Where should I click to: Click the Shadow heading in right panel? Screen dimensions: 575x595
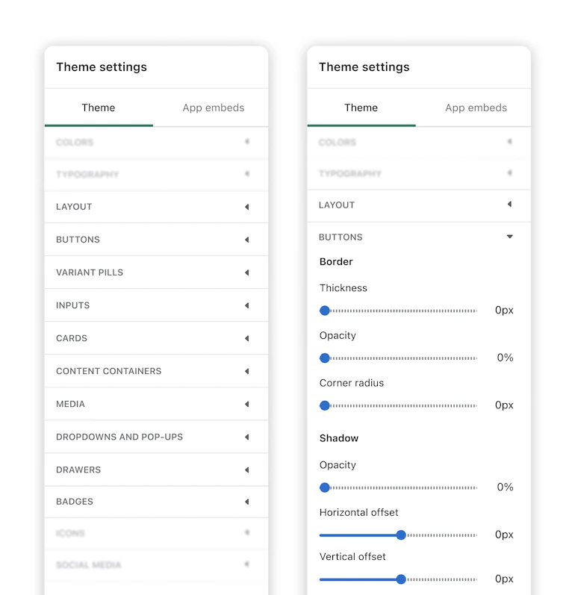[x=339, y=438]
